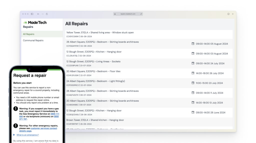Click the browser sidebar toggle icon

tap(32, 14)
